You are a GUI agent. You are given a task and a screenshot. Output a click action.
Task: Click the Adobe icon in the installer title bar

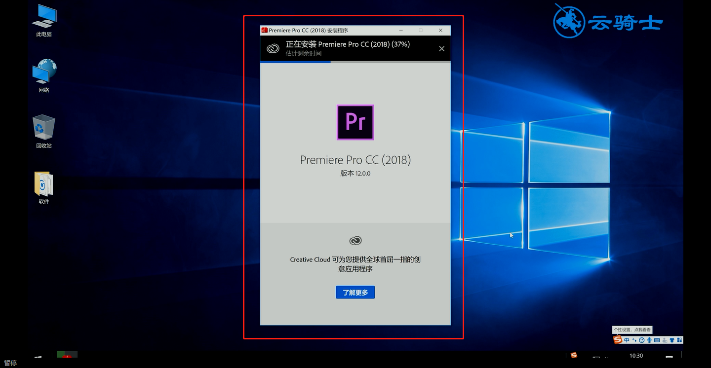[x=264, y=31]
